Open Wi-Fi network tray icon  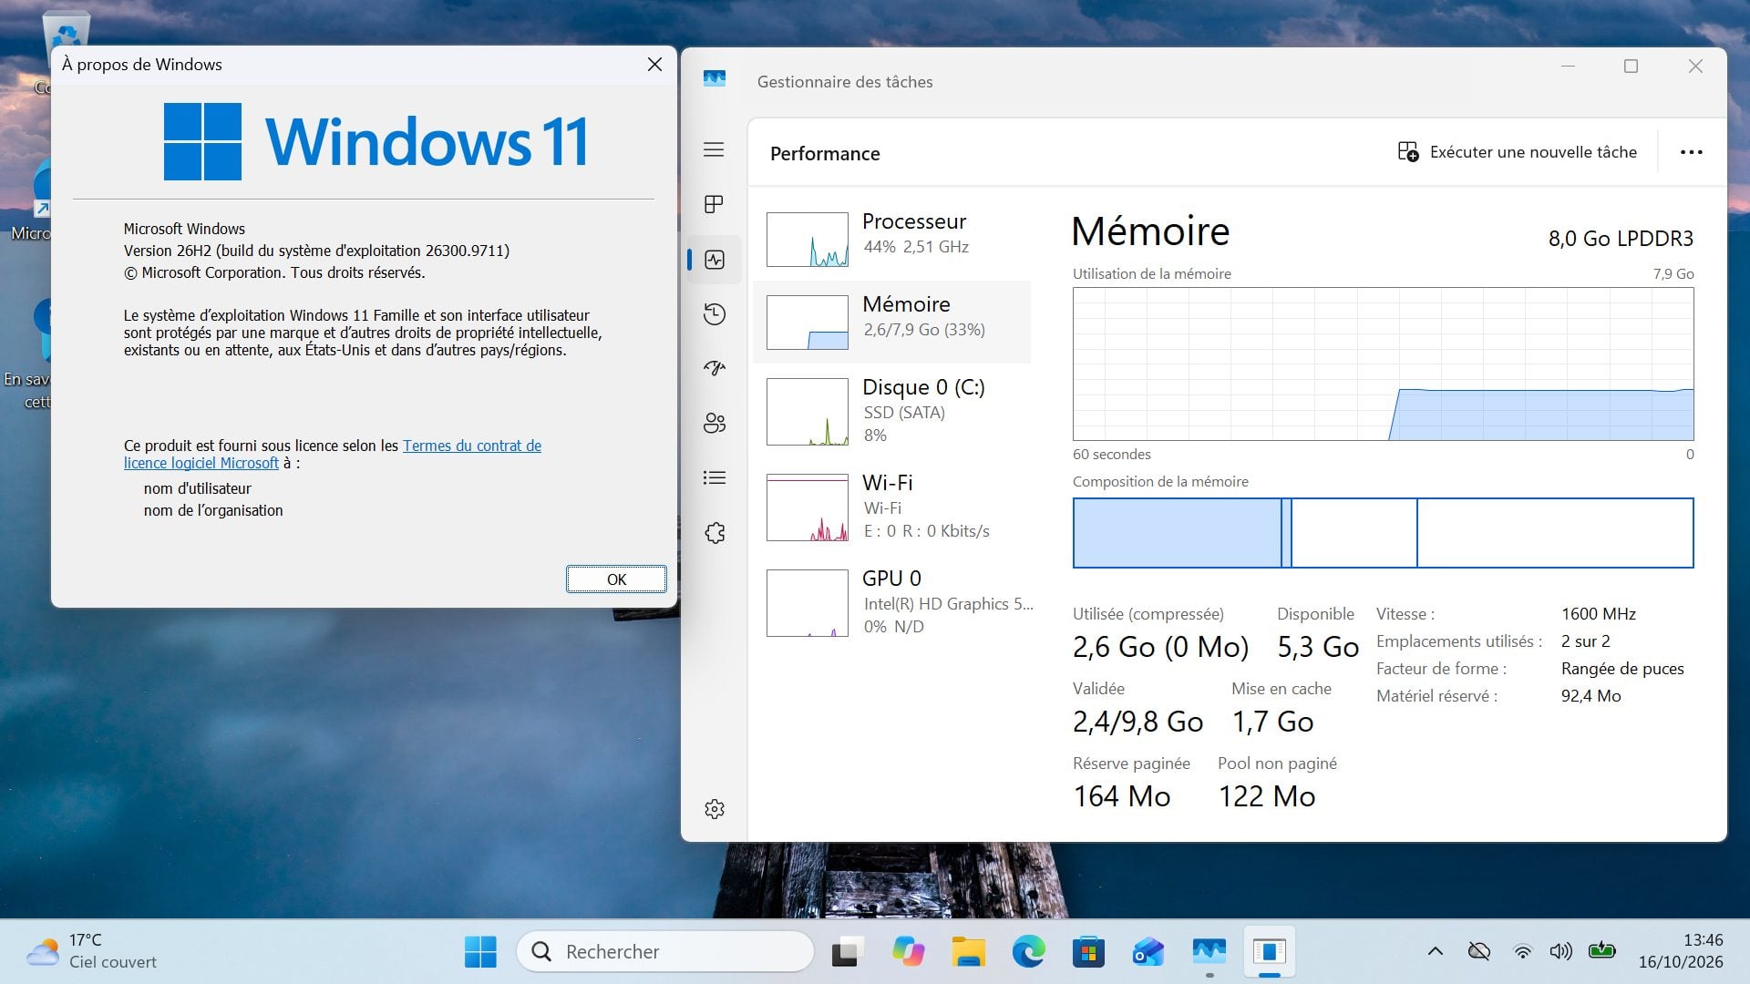(x=1522, y=952)
